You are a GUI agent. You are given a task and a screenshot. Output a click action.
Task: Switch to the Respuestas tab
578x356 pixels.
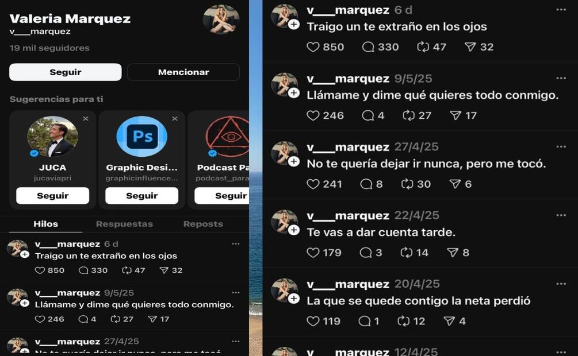coord(124,224)
